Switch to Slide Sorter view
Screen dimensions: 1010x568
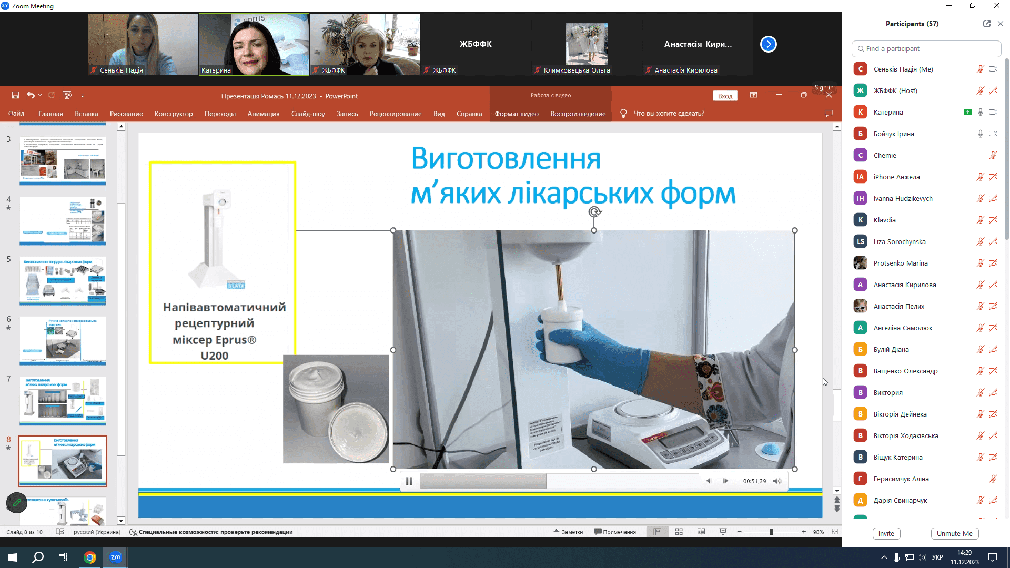click(679, 532)
